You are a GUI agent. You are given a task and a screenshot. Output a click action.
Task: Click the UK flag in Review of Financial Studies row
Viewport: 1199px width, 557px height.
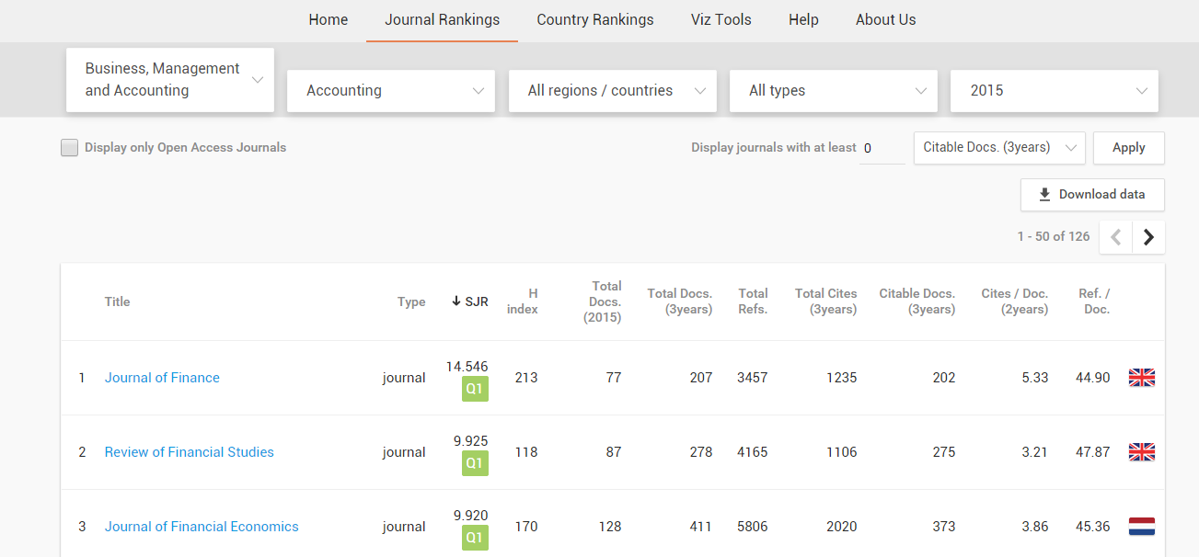1142,452
